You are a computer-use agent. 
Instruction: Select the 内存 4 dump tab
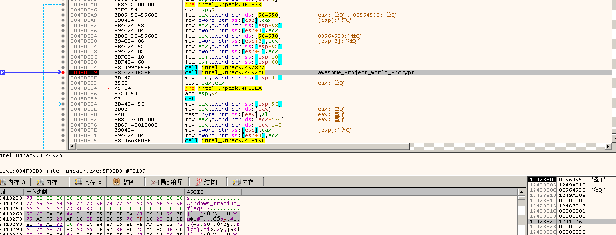pyautogui.click(x=50, y=182)
